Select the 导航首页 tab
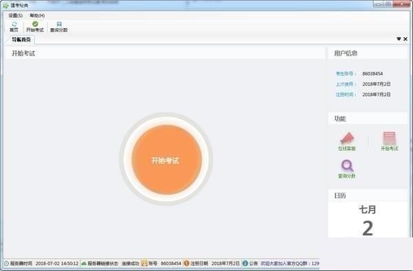 click(21, 40)
